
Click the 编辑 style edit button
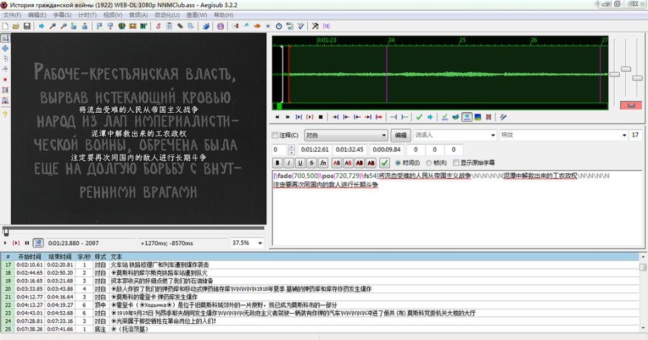[x=401, y=135]
